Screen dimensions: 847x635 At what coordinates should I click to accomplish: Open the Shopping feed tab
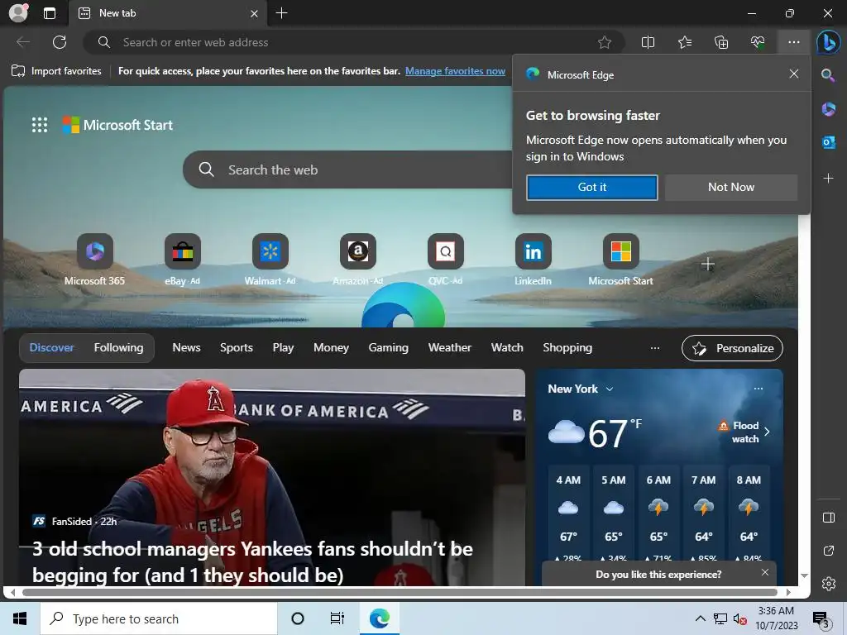pyautogui.click(x=567, y=348)
